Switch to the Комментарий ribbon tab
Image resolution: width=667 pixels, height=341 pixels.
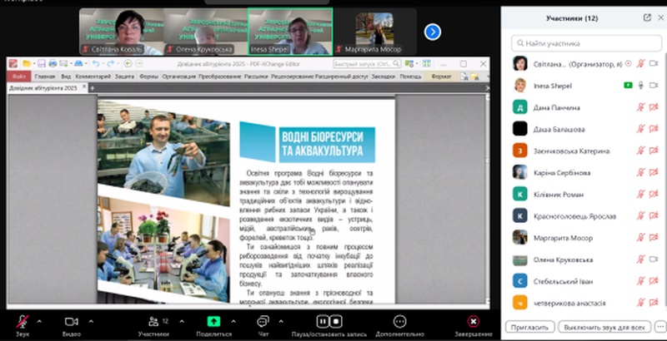(x=93, y=77)
